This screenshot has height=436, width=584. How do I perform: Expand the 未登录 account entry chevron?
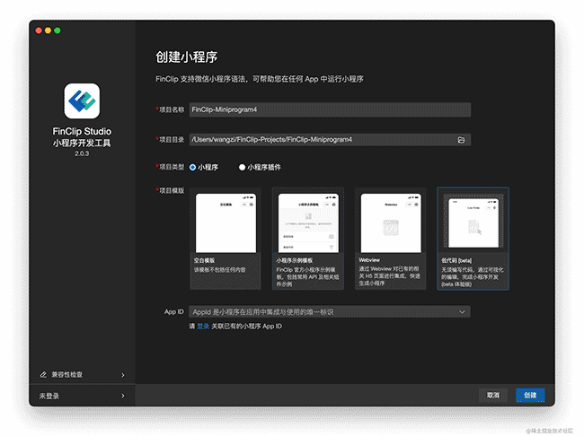pos(123,396)
